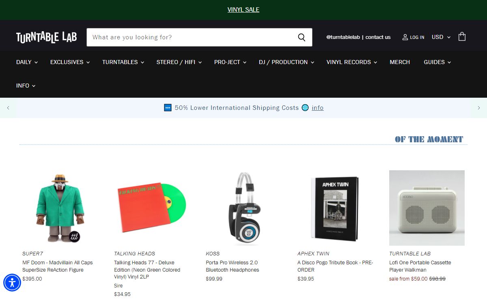Click the Sire label text
Viewport: 487px width, 300px height.
(x=118, y=286)
